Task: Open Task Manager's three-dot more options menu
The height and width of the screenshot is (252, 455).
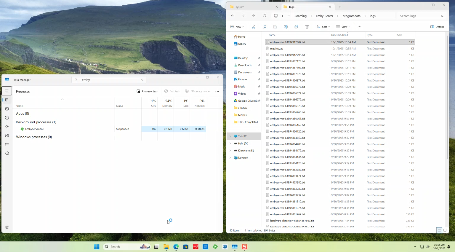Action: point(217,91)
